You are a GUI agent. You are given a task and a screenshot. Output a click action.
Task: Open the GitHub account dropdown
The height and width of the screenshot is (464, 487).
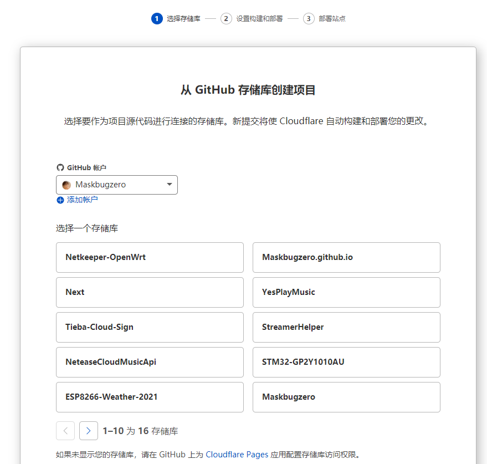point(116,185)
